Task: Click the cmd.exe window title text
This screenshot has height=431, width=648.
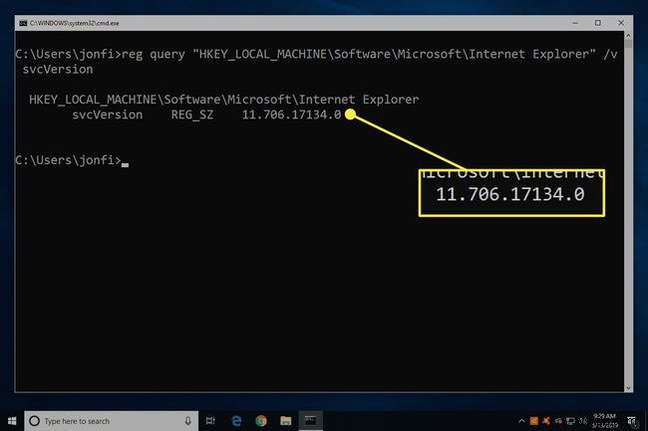Action: click(x=75, y=23)
